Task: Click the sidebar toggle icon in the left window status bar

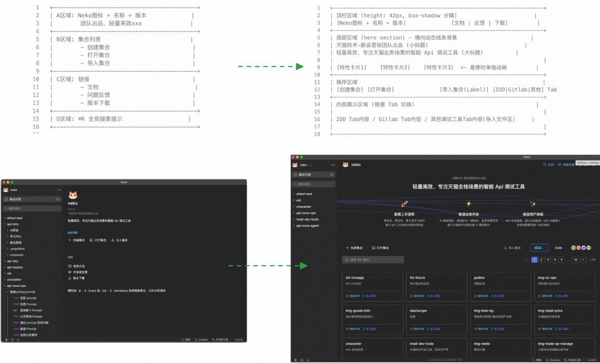Action: pyautogui.click(x=7, y=339)
